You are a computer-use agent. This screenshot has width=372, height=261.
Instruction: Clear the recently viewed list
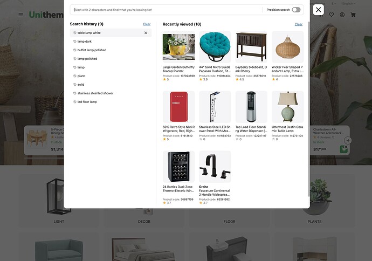click(x=299, y=24)
